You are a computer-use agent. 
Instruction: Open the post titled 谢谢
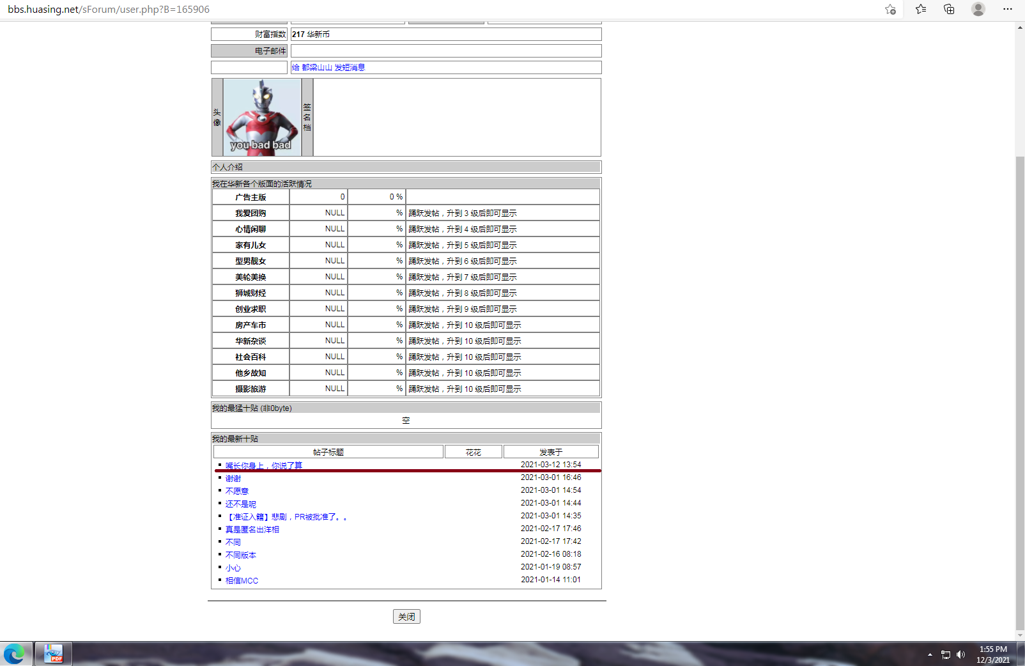(x=233, y=479)
